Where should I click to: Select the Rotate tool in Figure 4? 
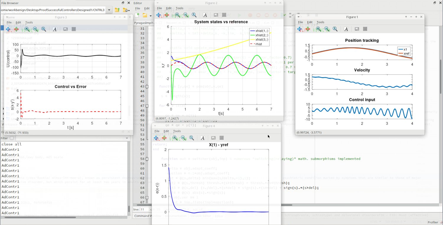click(165, 138)
